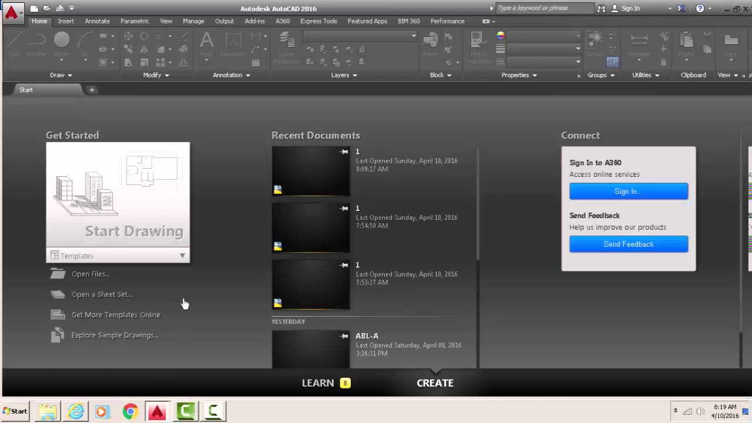Expand the Properties panel
The image size is (752, 423).
point(519,75)
